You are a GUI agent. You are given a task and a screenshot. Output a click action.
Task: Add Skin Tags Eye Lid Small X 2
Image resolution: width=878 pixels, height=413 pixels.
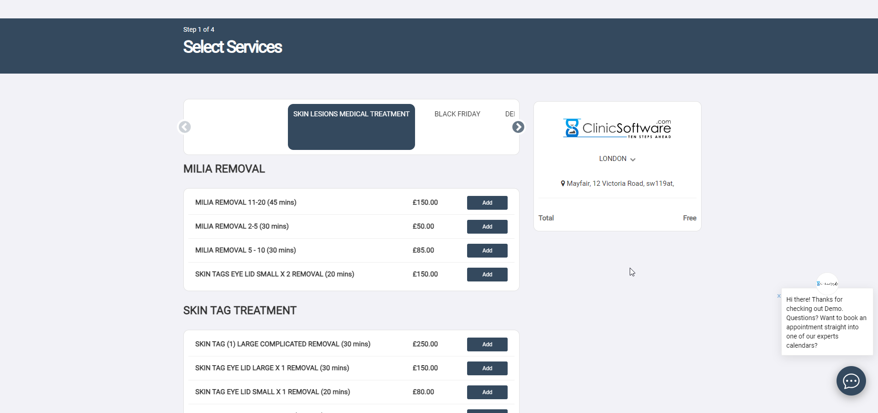pos(487,275)
